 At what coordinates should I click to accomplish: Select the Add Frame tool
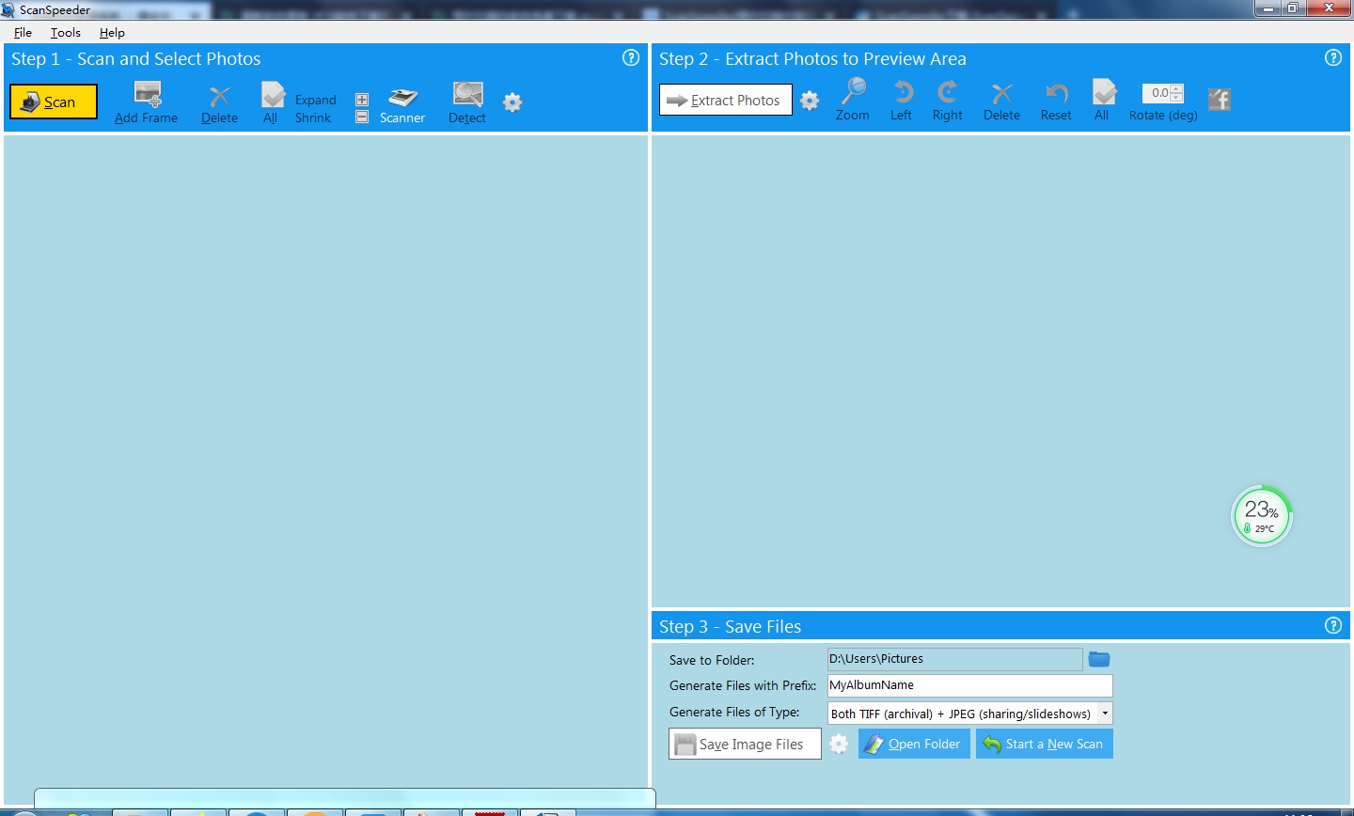click(146, 102)
